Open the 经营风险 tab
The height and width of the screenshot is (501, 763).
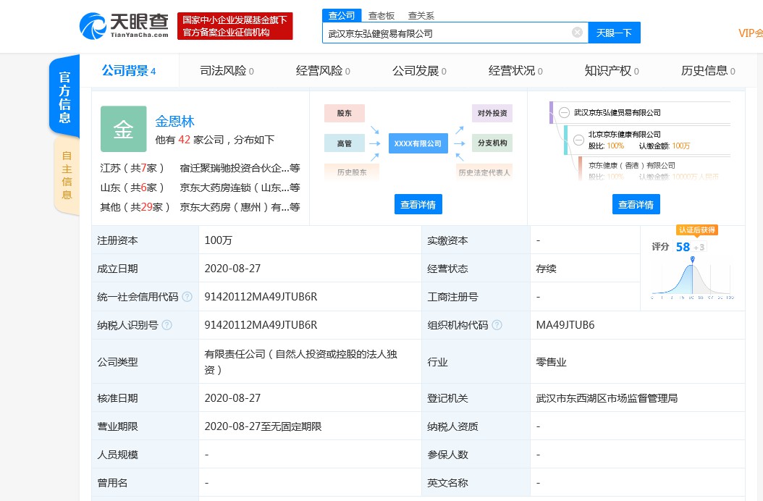click(x=323, y=71)
